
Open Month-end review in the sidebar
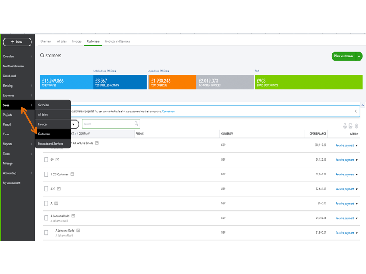(14, 66)
